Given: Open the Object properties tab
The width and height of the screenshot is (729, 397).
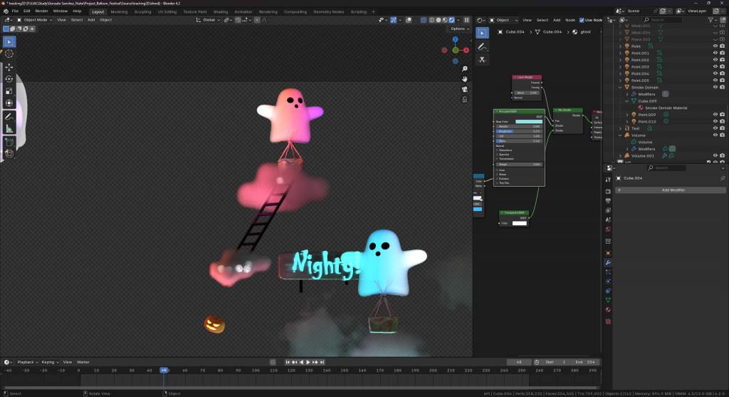Looking at the screenshot, I should 608,253.
